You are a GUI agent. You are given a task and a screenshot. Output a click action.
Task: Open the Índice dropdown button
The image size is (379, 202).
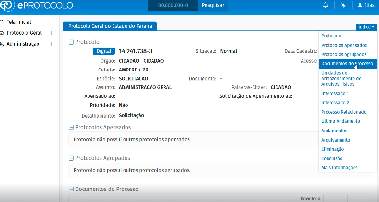[x=366, y=27]
